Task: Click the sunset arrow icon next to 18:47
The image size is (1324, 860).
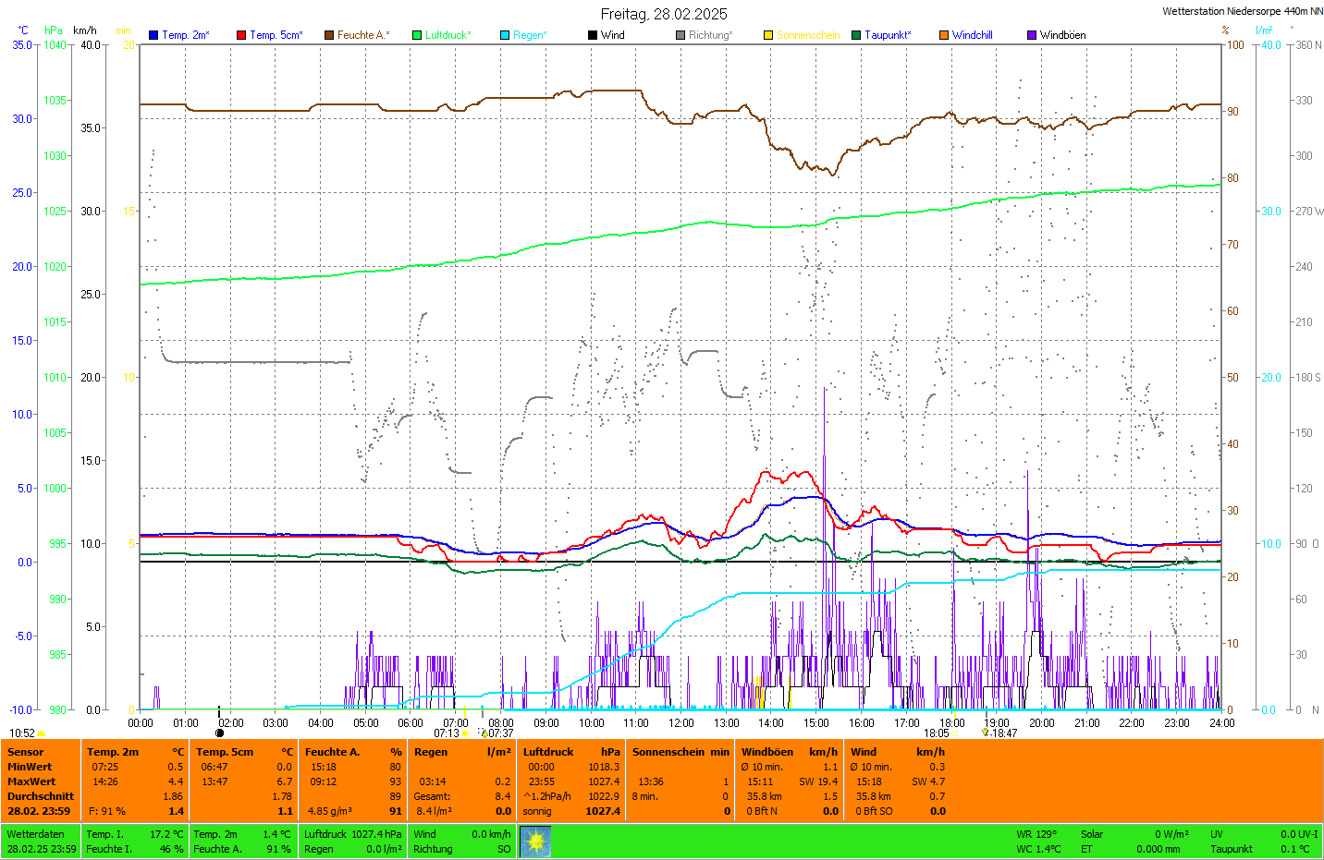Action: pyautogui.click(x=986, y=733)
